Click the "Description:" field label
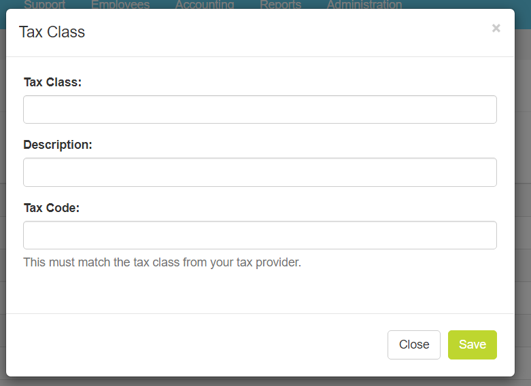 58,144
